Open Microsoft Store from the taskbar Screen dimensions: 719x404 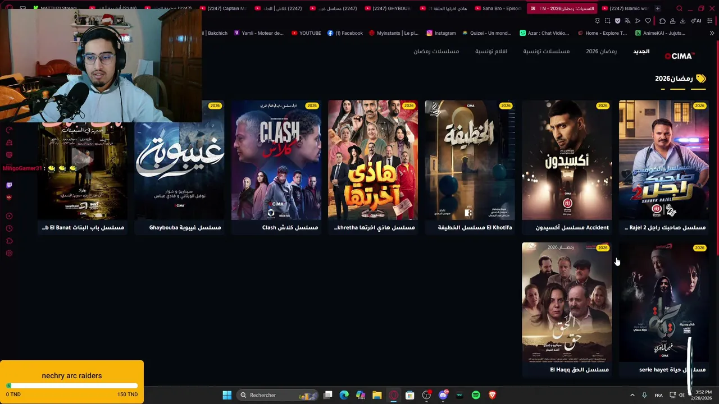409,395
